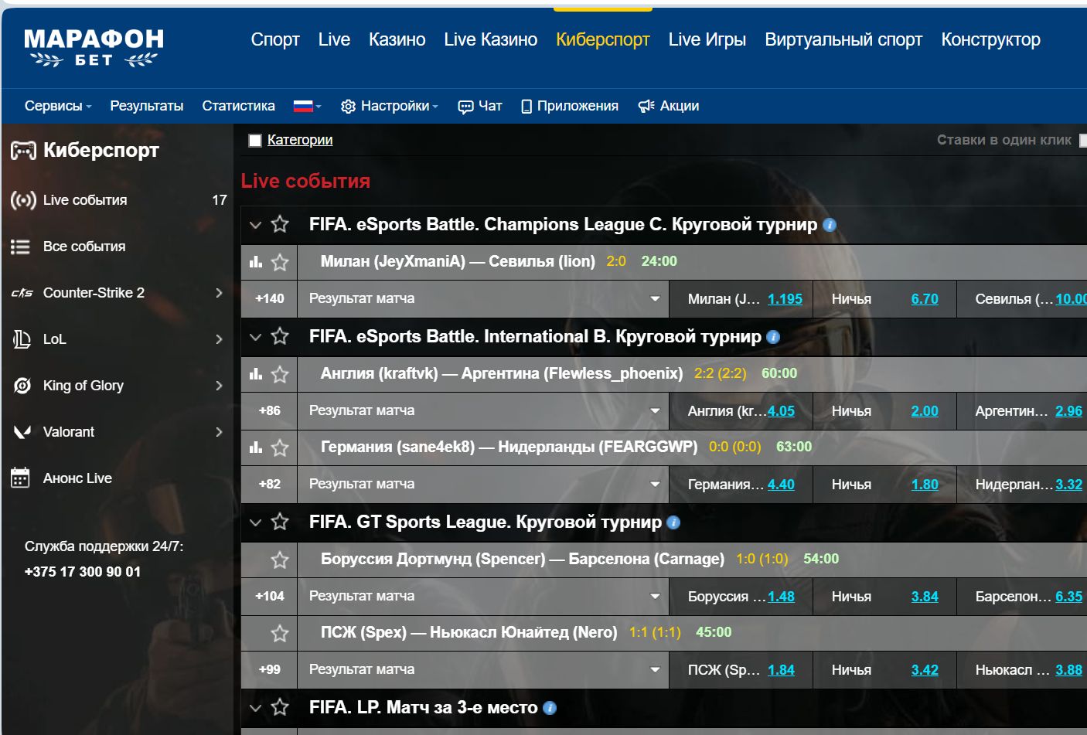Click the Чат speech bubble icon
The width and height of the screenshot is (1087, 735).
click(x=465, y=107)
